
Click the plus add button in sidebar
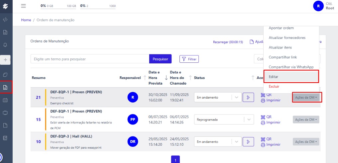[x=5, y=60]
